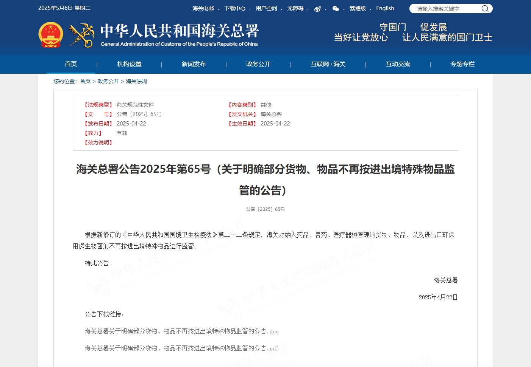Go to 用户空间

[266, 8]
